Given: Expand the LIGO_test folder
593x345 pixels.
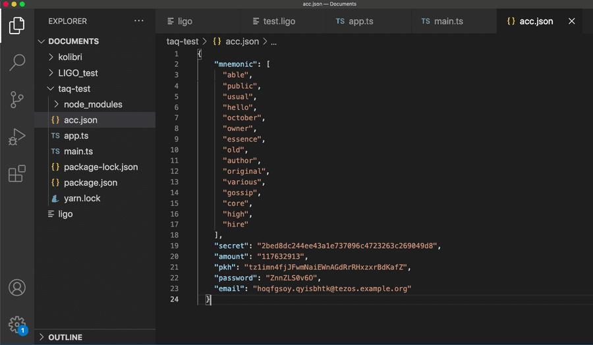Looking at the screenshot, I should coord(78,73).
